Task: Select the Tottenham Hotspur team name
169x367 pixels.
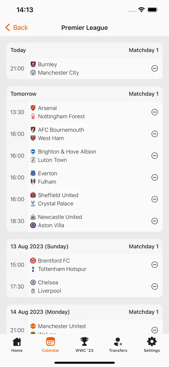Action: pyautogui.click(x=62, y=269)
